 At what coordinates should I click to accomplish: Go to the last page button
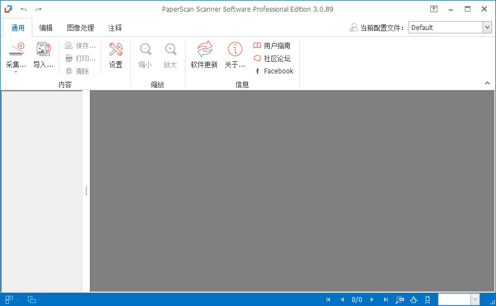[386, 299]
